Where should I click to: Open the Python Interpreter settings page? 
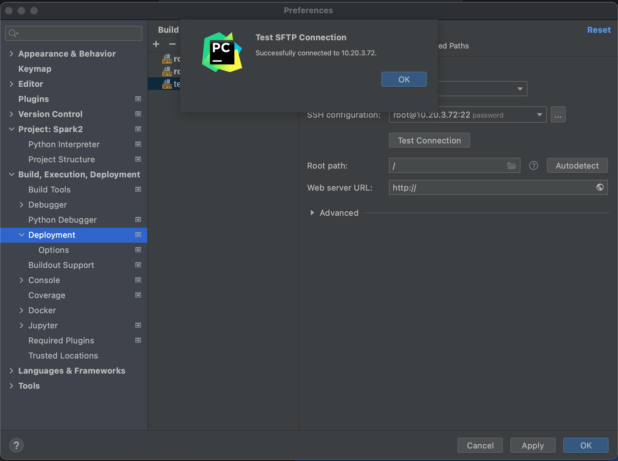[64, 144]
